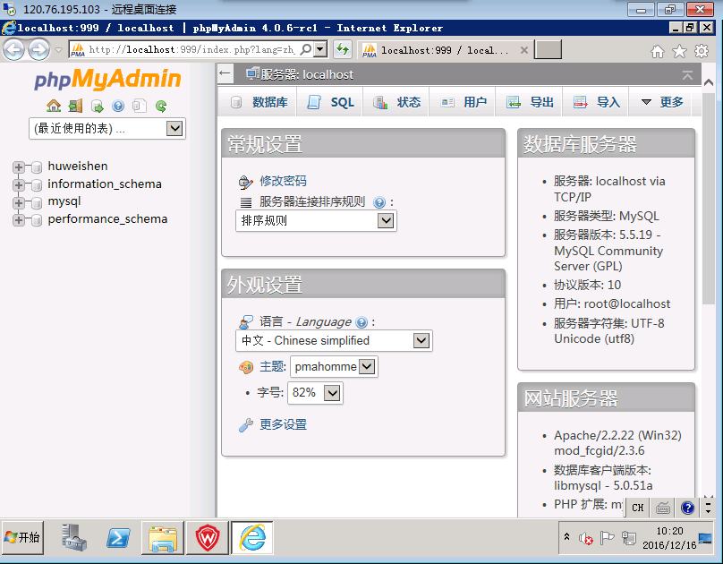Viewport: 723px width, 564px height.
Task: Click the address bar search magnifier
Action: click(x=305, y=49)
